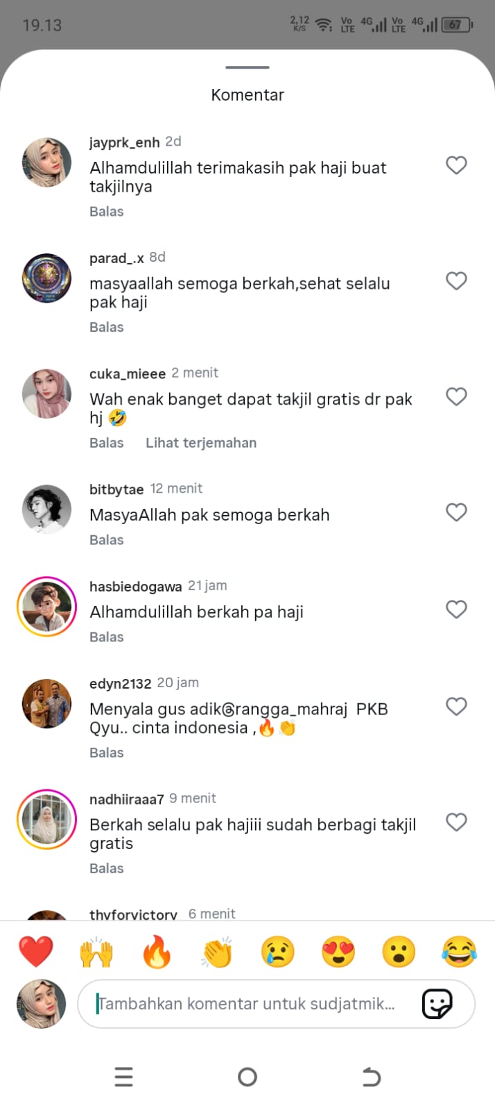Image resolution: width=495 pixels, height=1110 pixels.
Task: Insert heart-eyes emoji
Action: (x=338, y=952)
